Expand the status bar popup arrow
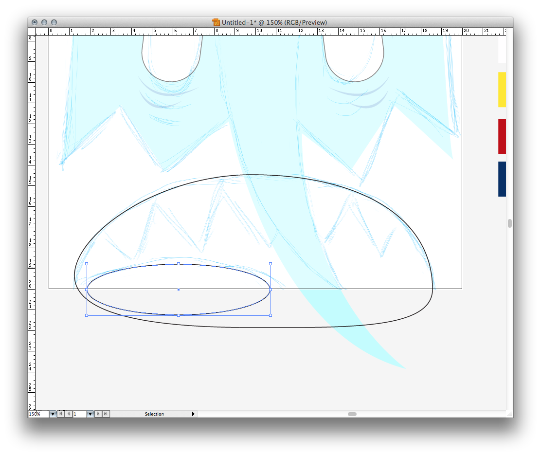The image size is (541, 456). point(193,414)
